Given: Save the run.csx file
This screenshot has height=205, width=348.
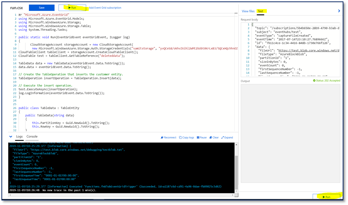Looking at the screenshot, I should click(42, 8).
